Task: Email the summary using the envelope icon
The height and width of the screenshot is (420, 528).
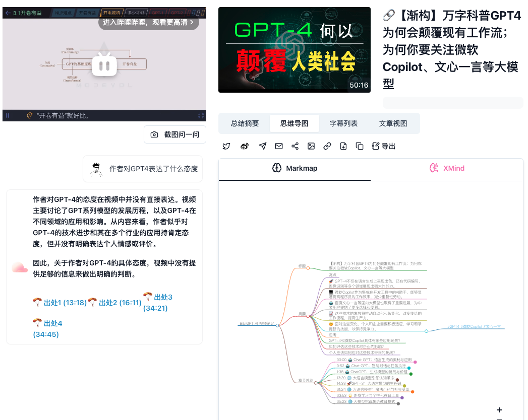Action: pyautogui.click(x=278, y=146)
